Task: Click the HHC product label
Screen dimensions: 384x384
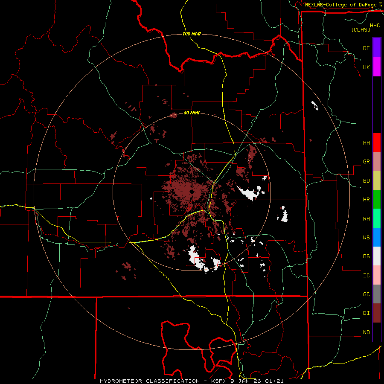Action: click(375, 26)
